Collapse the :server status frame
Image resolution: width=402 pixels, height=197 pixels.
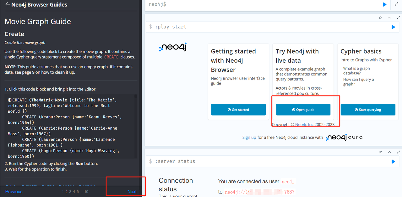coord(389,152)
